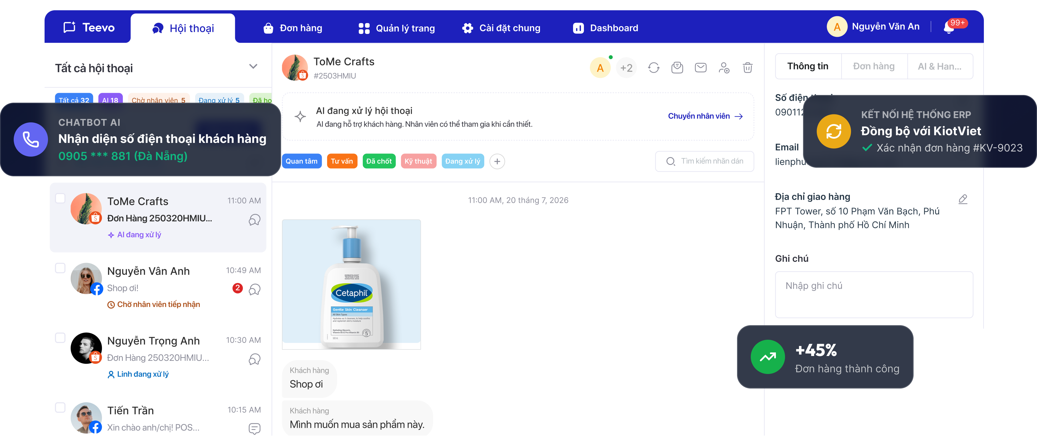
Task: Click the chat bubble icon on Tiến Trần row
Action: (255, 429)
